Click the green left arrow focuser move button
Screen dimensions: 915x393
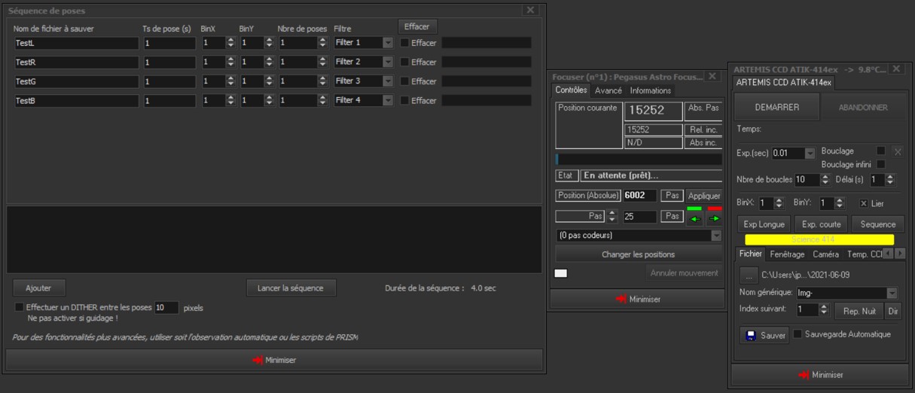[x=694, y=219]
